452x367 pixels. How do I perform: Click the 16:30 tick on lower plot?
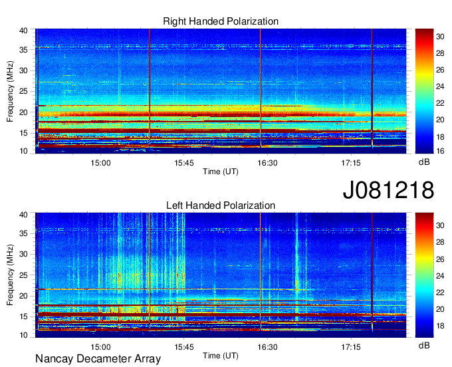pos(267,347)
